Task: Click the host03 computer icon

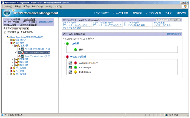Action: 22,56
